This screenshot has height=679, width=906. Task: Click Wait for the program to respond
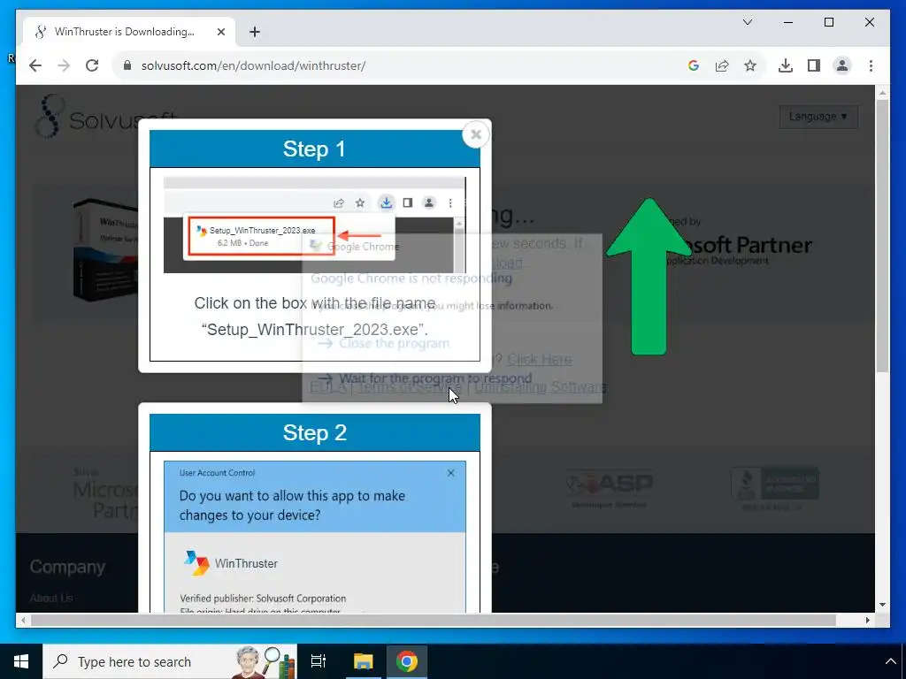[x=425, y=378]
